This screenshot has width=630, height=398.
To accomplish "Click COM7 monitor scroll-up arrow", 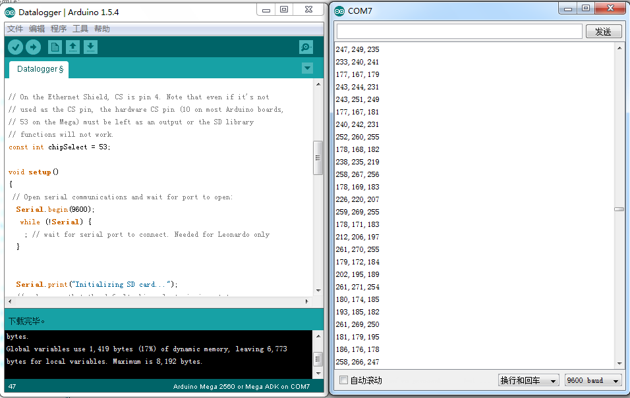I will tap(619, 48).
